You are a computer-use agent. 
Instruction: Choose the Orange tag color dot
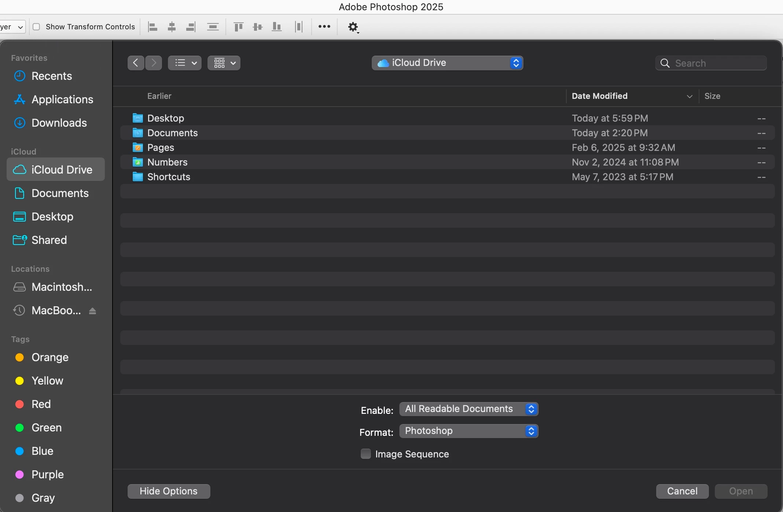point(19,357)
